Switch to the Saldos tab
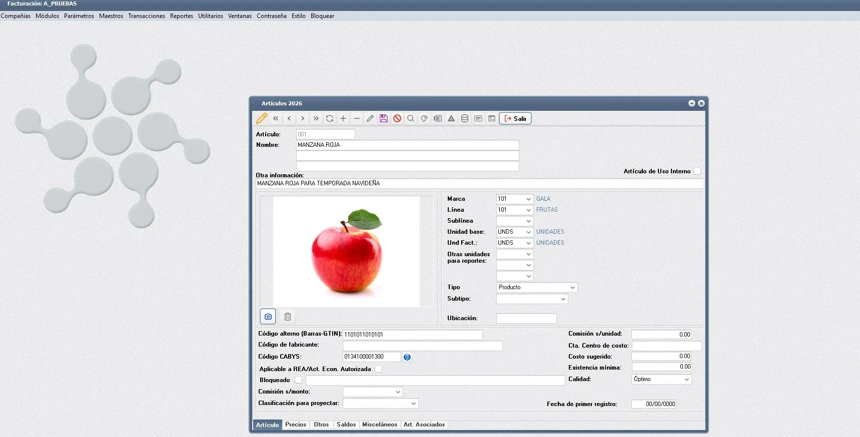 346,425
